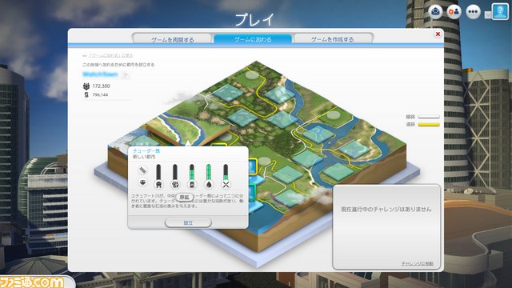512x288 pixels.
Task: Click the road access icon in city popup
Action: [142, 170]
